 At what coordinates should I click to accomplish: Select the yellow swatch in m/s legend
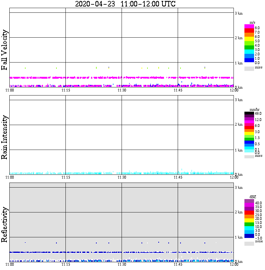click(x=249, y=39)
